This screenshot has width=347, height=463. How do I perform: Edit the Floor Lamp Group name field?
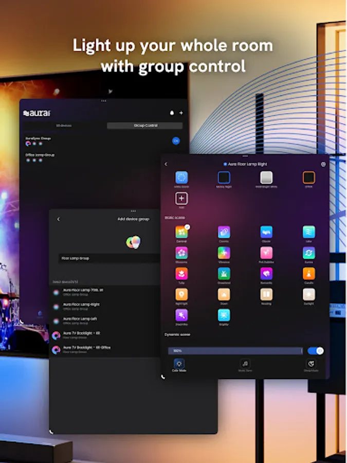pyautogui.click(x=109, y=258)
